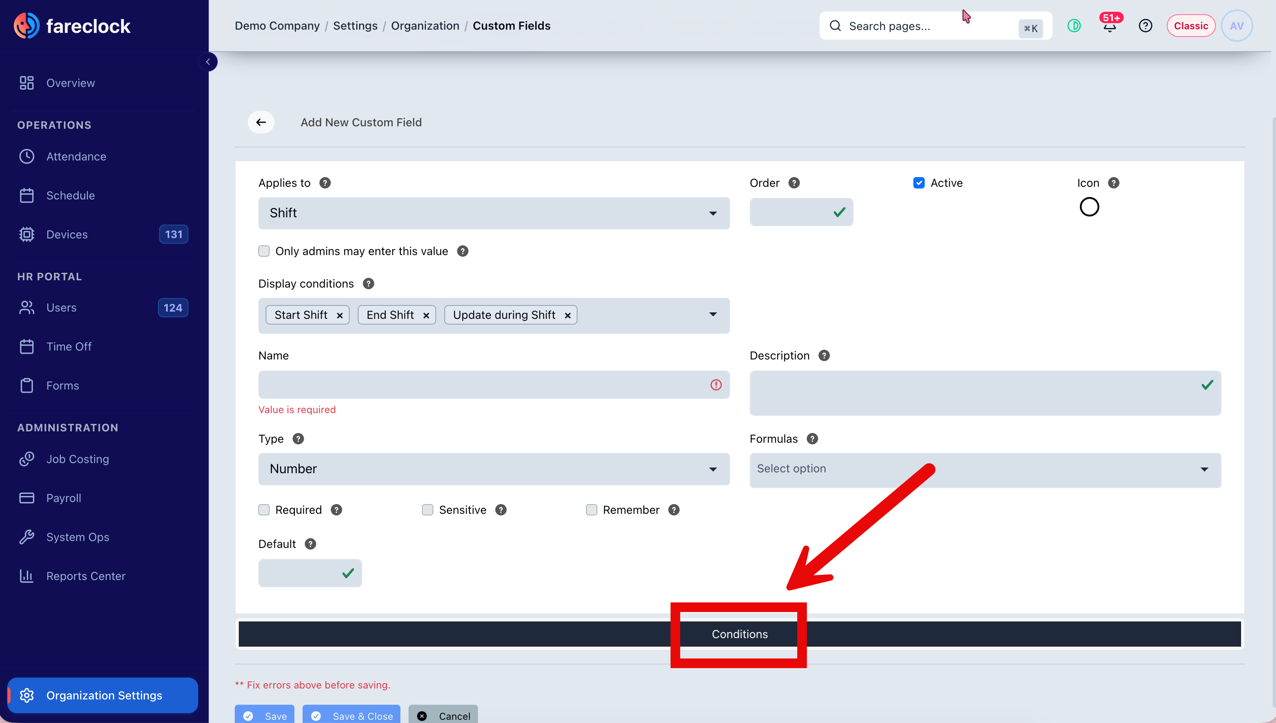Image resolution: width=1276 pixels, height=723 pixels.
Task: Check the Required checkbox
Action: (x=264, y=510)
